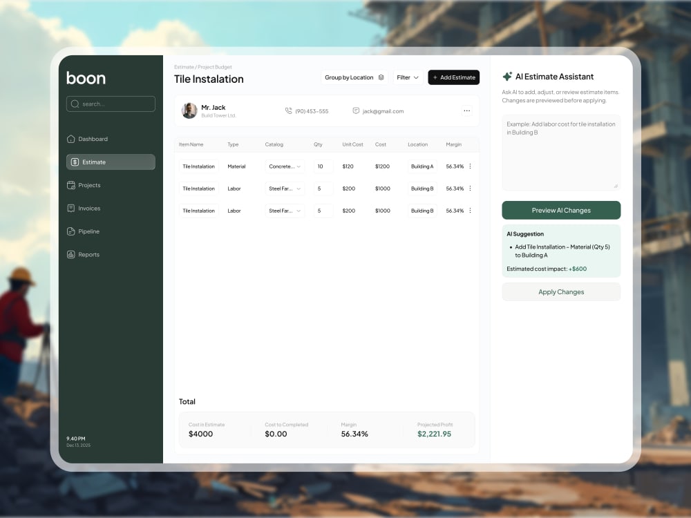The width and height of the screenshot is (691, 518).
Task: Click the Projects calendar icon
Action: pos(71,185)
